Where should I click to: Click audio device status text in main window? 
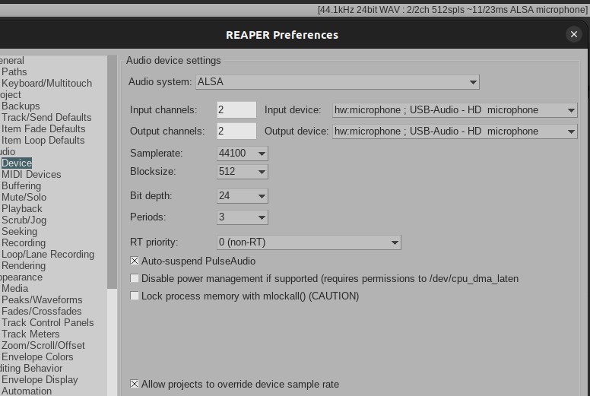pyautogui.click(x=452, y=10)
